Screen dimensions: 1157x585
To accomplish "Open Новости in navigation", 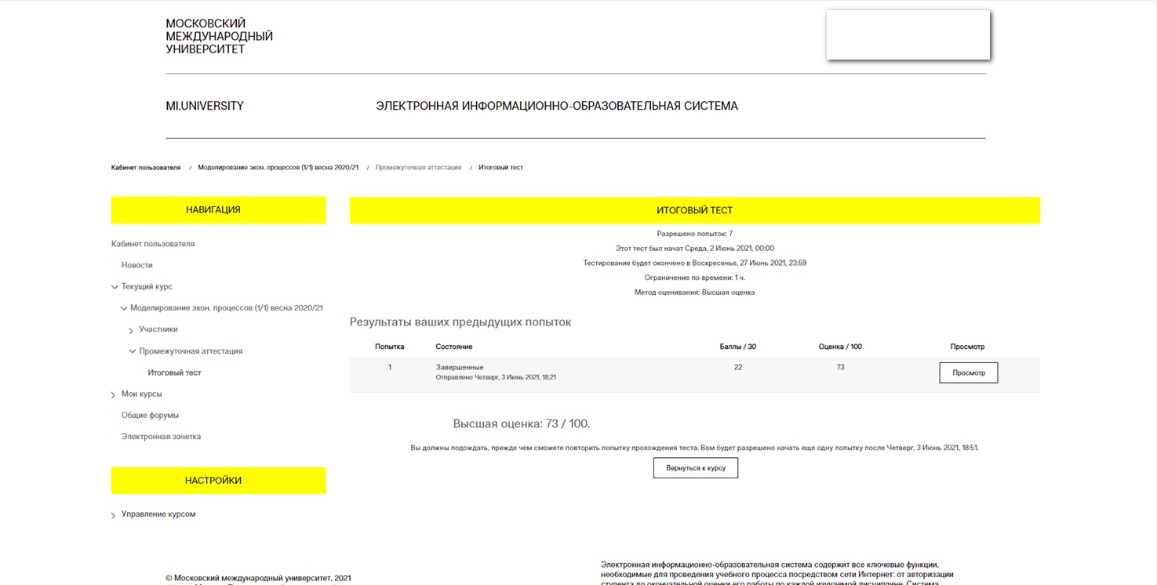I will pyautogui.click(x=137, y=265).
